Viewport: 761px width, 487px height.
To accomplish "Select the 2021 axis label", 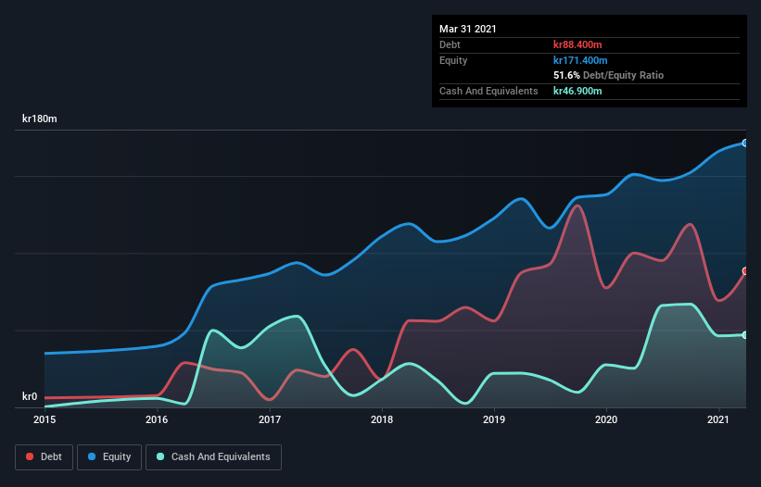I will (x=718, y=419).
